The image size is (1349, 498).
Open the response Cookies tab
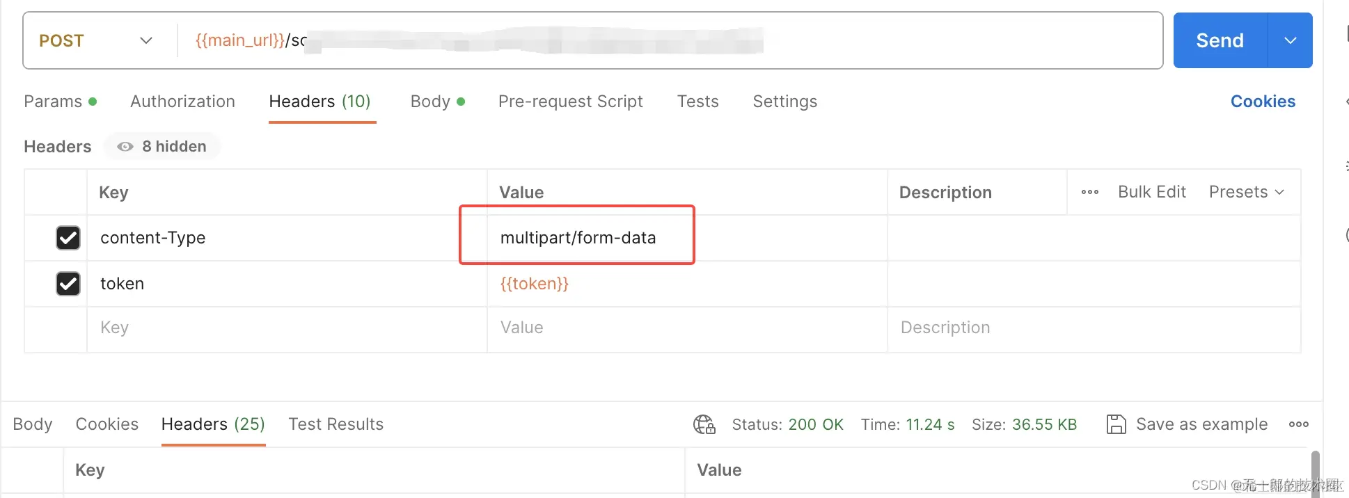tap(107, 424)
